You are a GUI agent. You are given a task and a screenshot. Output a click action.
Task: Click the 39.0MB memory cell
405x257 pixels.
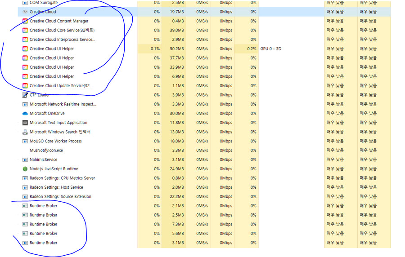[x=174, y=30]
